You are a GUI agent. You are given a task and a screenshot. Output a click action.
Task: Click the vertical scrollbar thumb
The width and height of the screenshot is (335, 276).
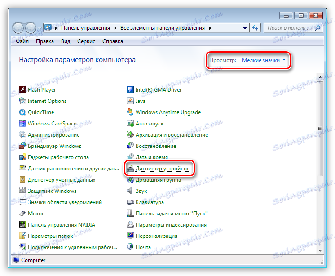point(320,128)
